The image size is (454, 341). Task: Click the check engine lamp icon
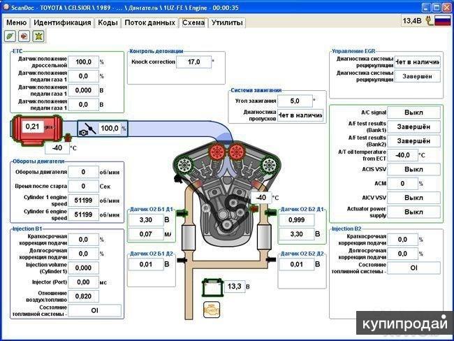tap(212, 310)
